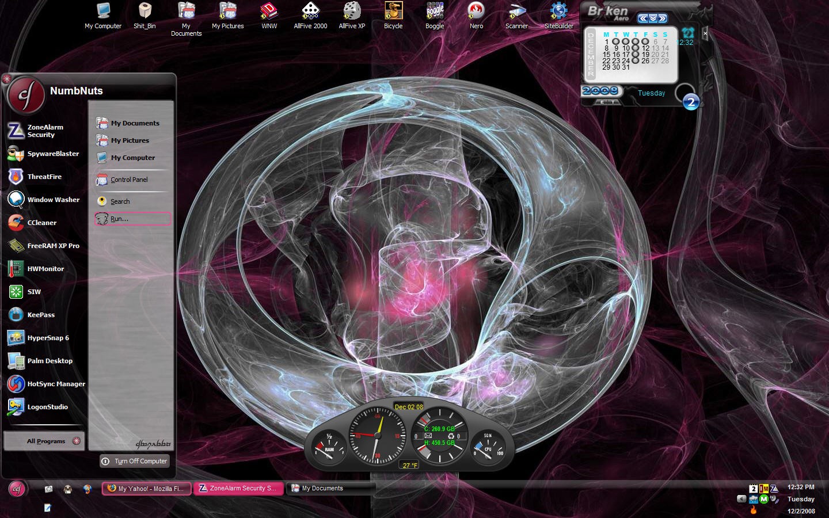829x518 pixels.
Task: Click the CPU usage gauge on dashboard widget
Action: pos(488,447)
